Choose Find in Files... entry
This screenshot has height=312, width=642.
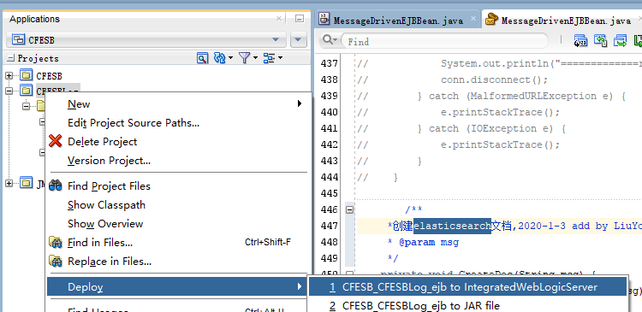(178, 243)
